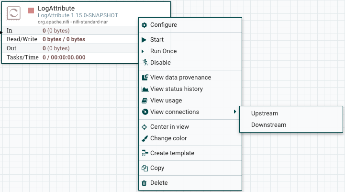Screen dimensions: 345x192
Task: Click the View usage book icon
Action: [145, 101]
